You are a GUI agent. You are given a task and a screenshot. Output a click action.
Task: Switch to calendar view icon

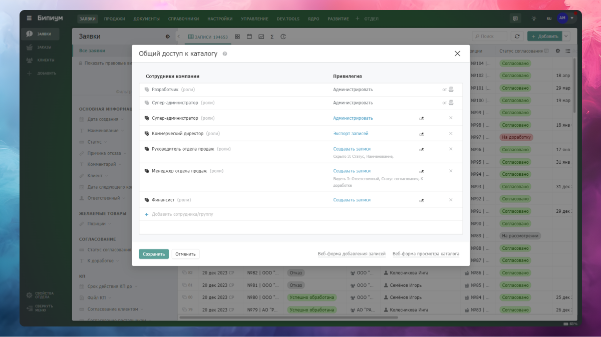point(249,37)
